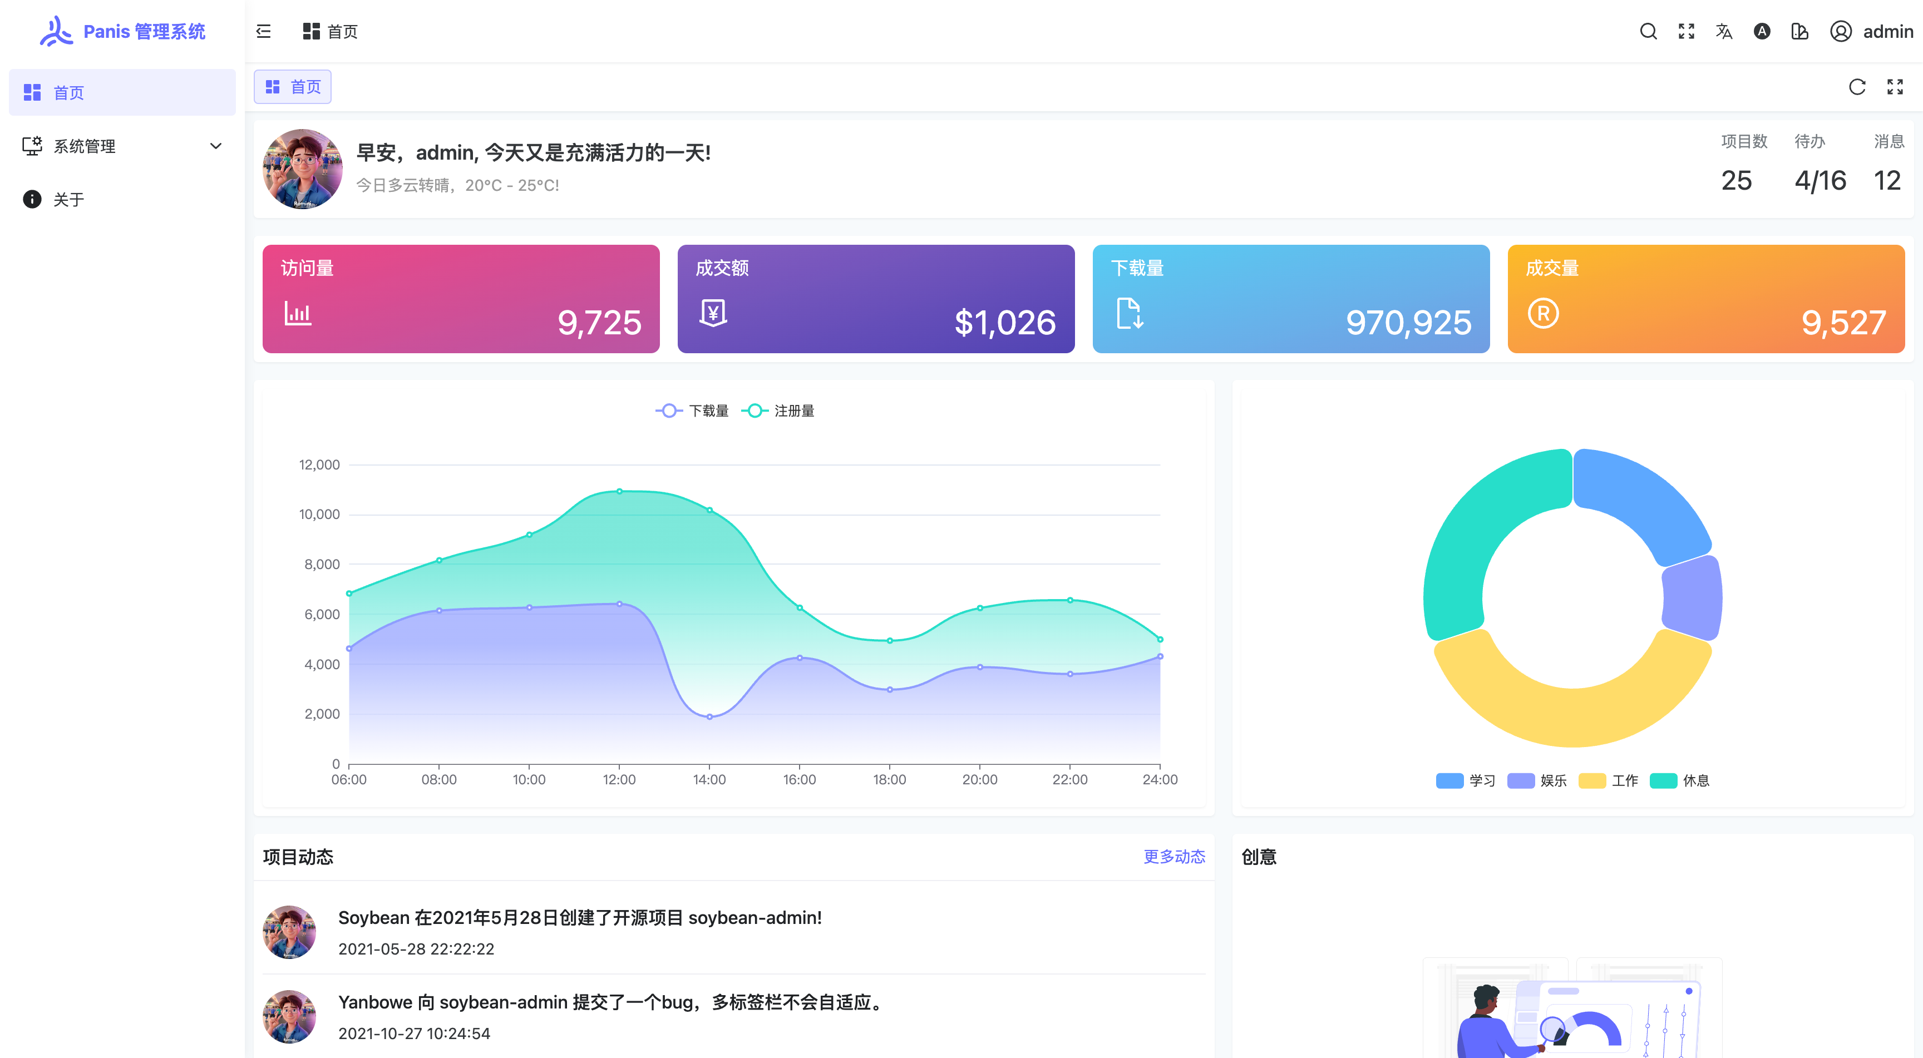Screen dimensions: 1923x1058
Task: Click the admin avatar in greeting banner
Action: [x=302, y=169]
